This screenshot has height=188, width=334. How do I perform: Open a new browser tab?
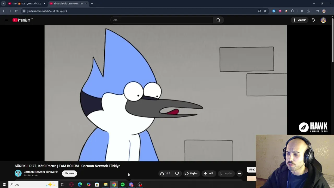(x=92, y=4)
